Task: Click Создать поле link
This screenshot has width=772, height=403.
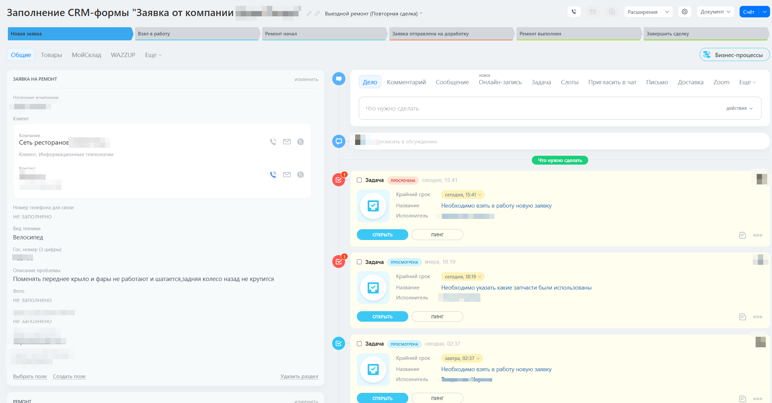Action: click(x=69, y=376)
